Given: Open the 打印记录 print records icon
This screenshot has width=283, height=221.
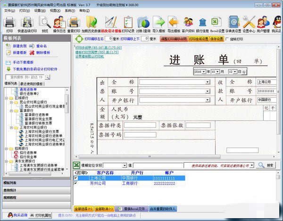Looking at the screenshot, I should point(128,22).
